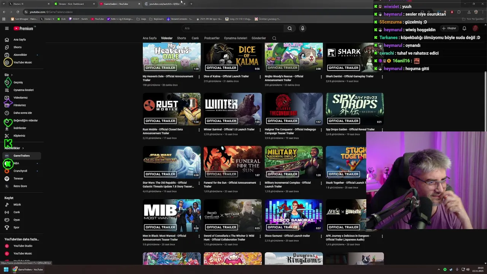
Task: Open the Gönderiler channel tab
Action: pos(259,38)
